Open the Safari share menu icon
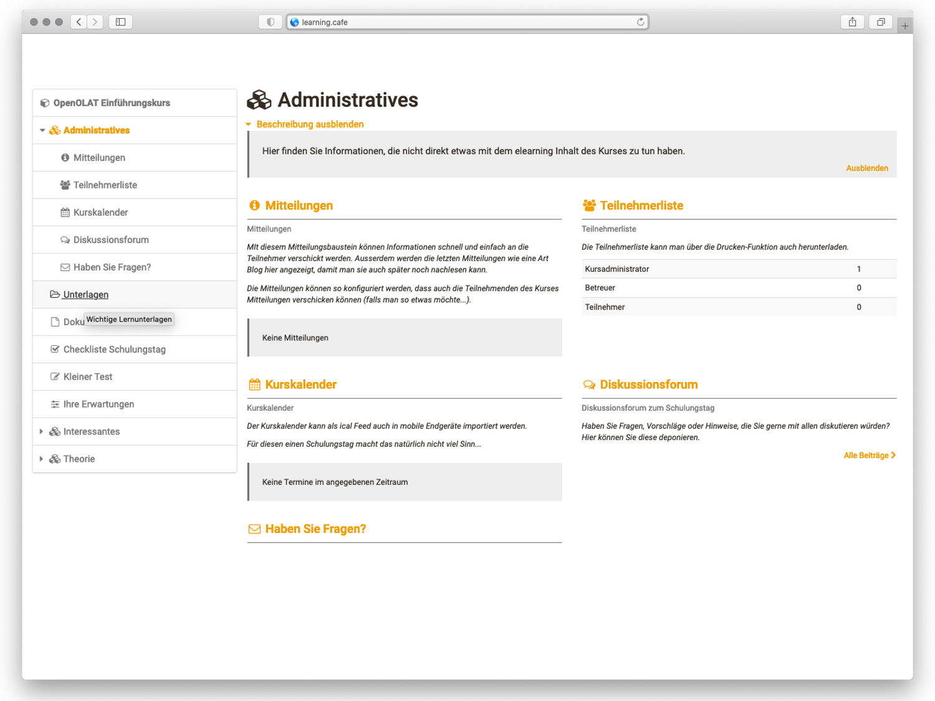Viewport: 935px width, 701px height. click(x=852, y=22)
